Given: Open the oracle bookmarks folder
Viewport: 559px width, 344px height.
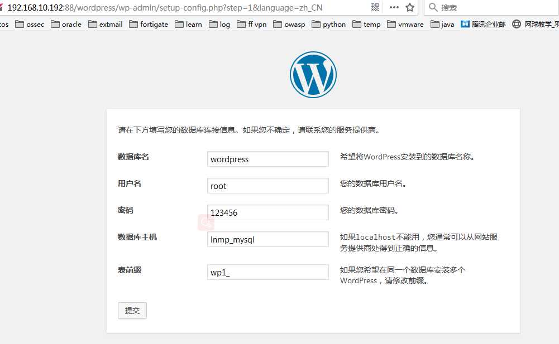Looking at the screenshot, I should 66,24.
